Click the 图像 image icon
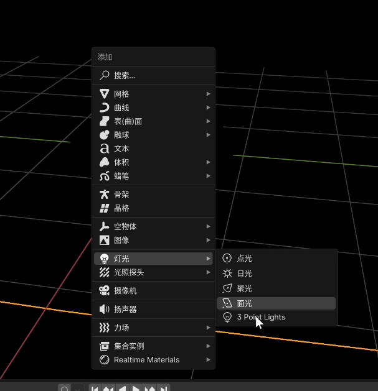The width and height of the screenshot is (378, 391). [x=105, y=240]
